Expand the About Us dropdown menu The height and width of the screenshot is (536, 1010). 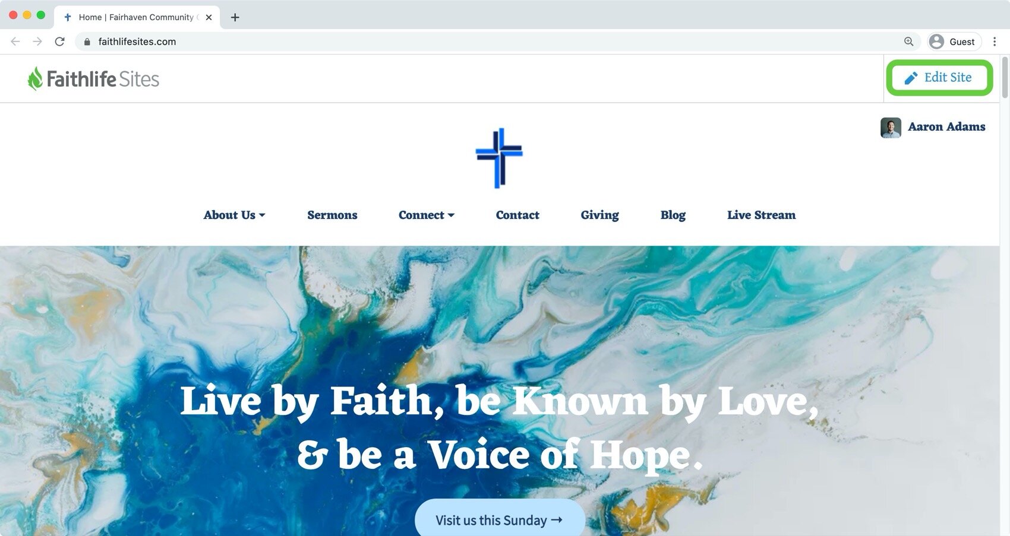tap(234, 215)
